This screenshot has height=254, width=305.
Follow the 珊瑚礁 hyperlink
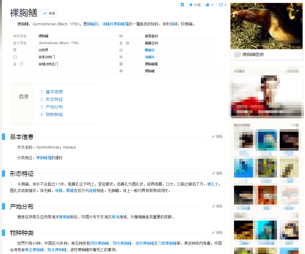click(x=64, y=217)
